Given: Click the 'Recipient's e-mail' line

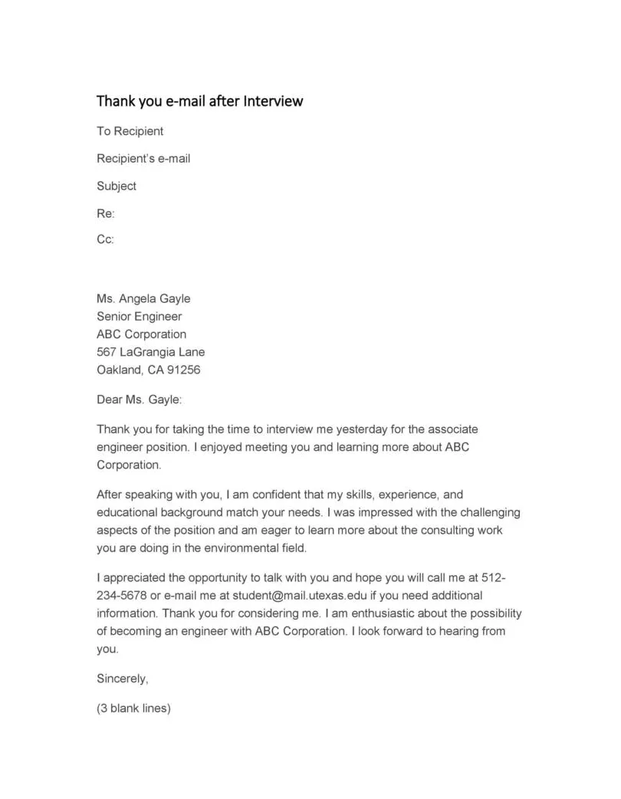Looking at the screenshot, I should (x=143, y=159).
